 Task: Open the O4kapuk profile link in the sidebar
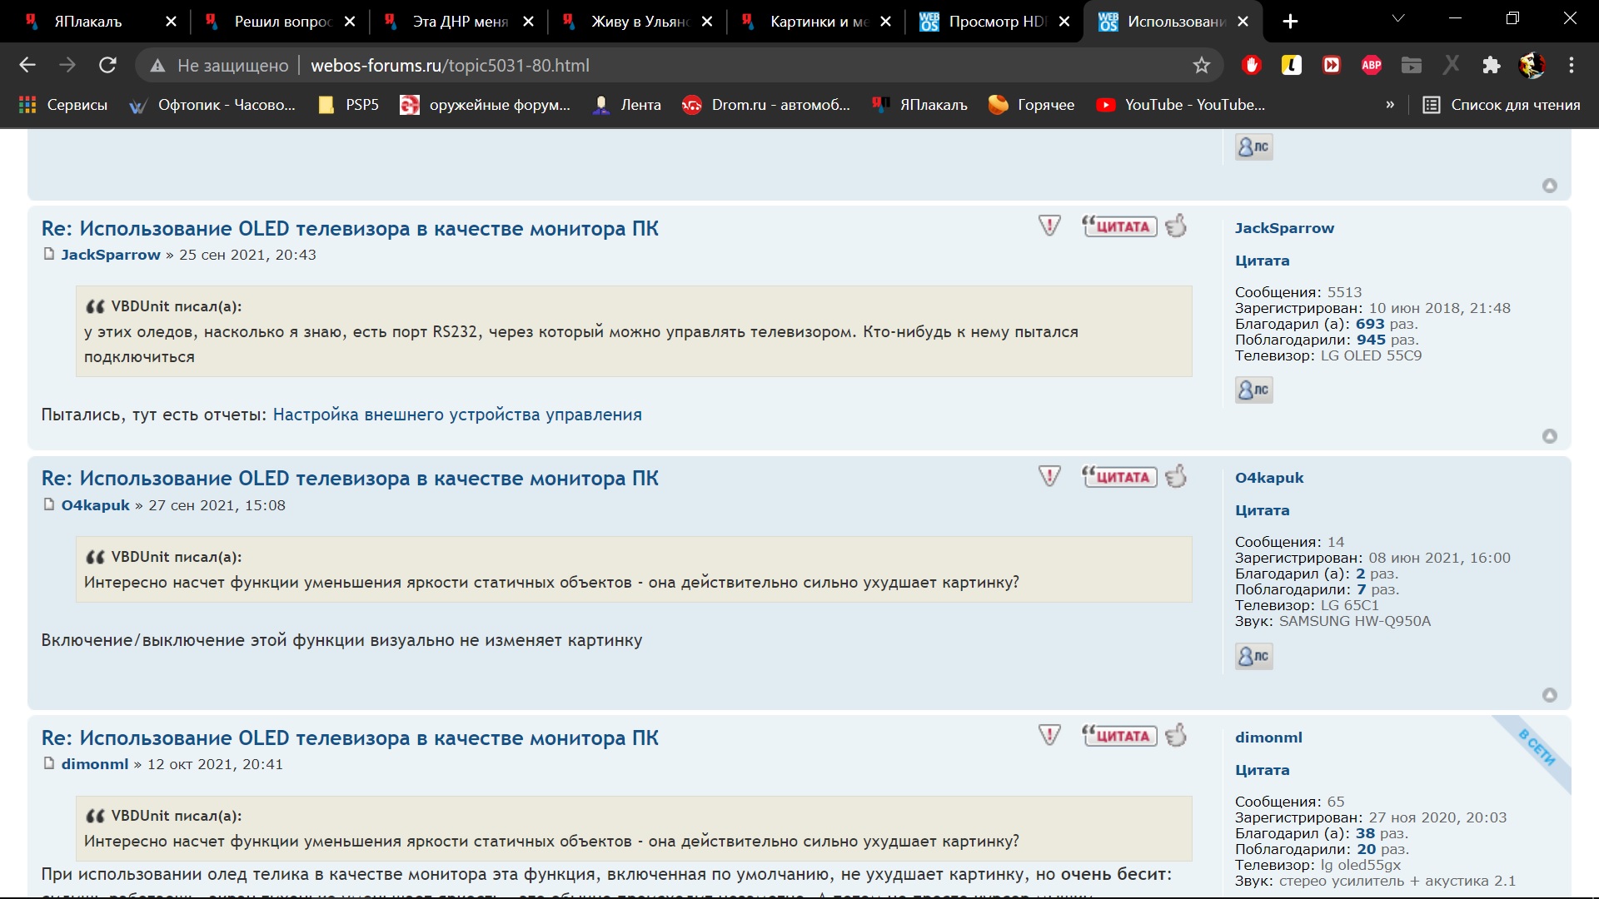tap(1268, 478)
